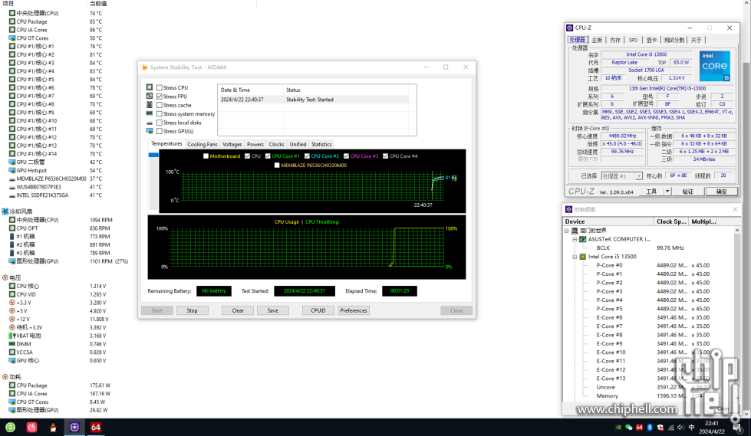Viewport: 751px width, 436px height.
Task: Click the clock frequency window title icon
Action: point(568,210)
